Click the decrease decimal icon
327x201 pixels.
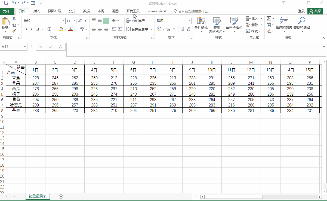[x=189, y=29]
